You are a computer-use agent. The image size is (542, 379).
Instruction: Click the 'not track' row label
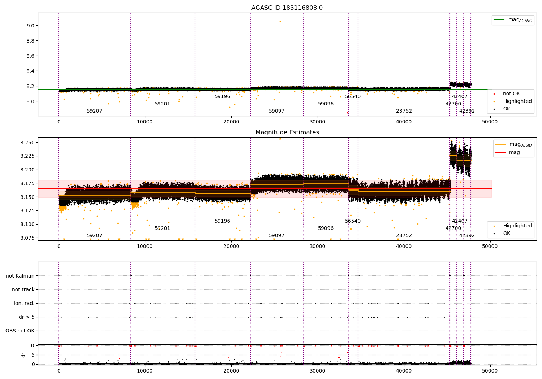click(23, 290)
